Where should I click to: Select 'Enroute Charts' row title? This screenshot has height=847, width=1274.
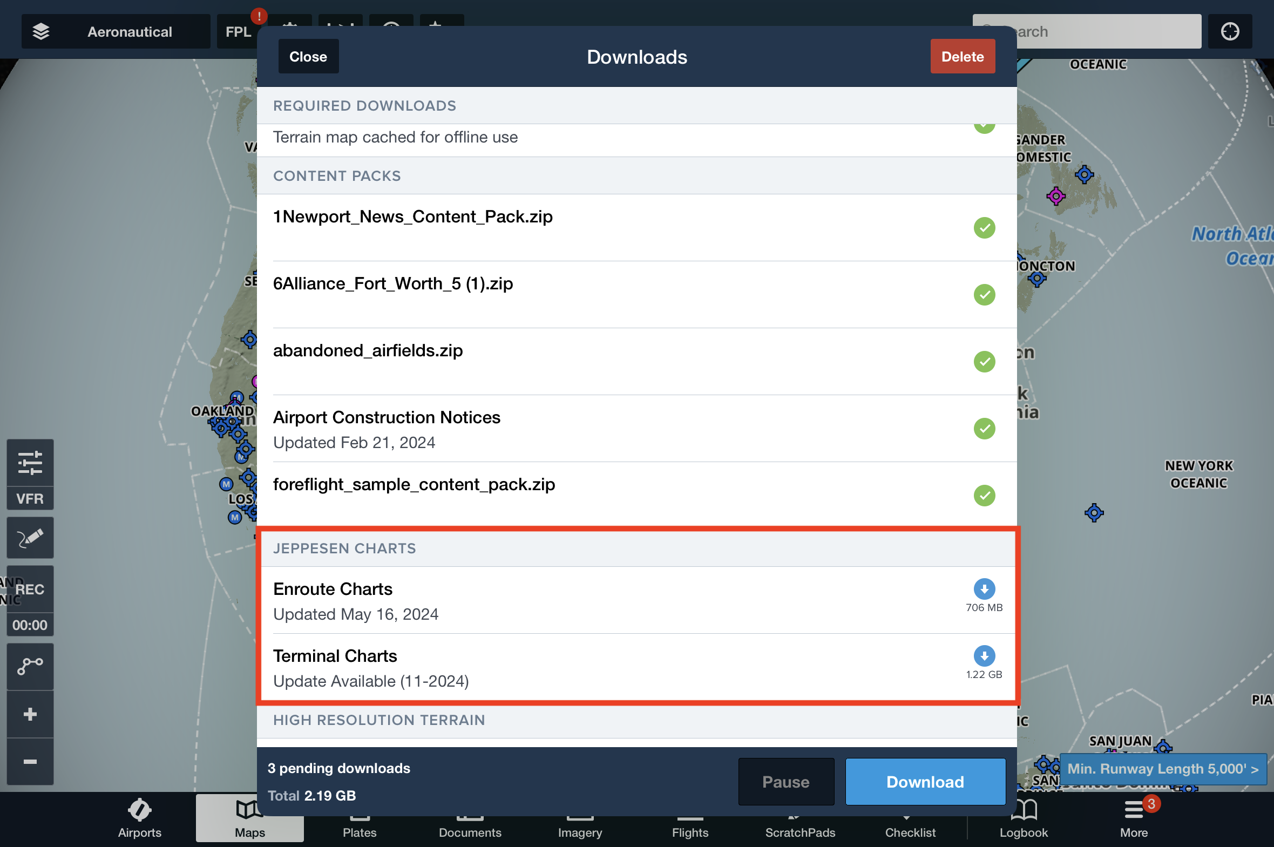click(x=333, y=589)
